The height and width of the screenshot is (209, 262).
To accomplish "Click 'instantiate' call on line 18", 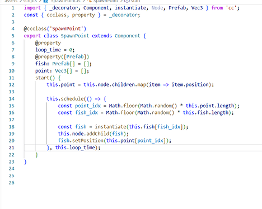I will click(110, 127).
